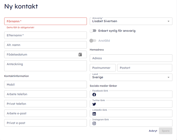Screen dimensions: 177x140
Task: Open the Ansvarig dropdown
Action: click(x=131, y=21)
